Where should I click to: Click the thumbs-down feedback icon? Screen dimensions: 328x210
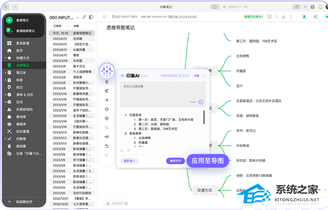coord(128,150)
